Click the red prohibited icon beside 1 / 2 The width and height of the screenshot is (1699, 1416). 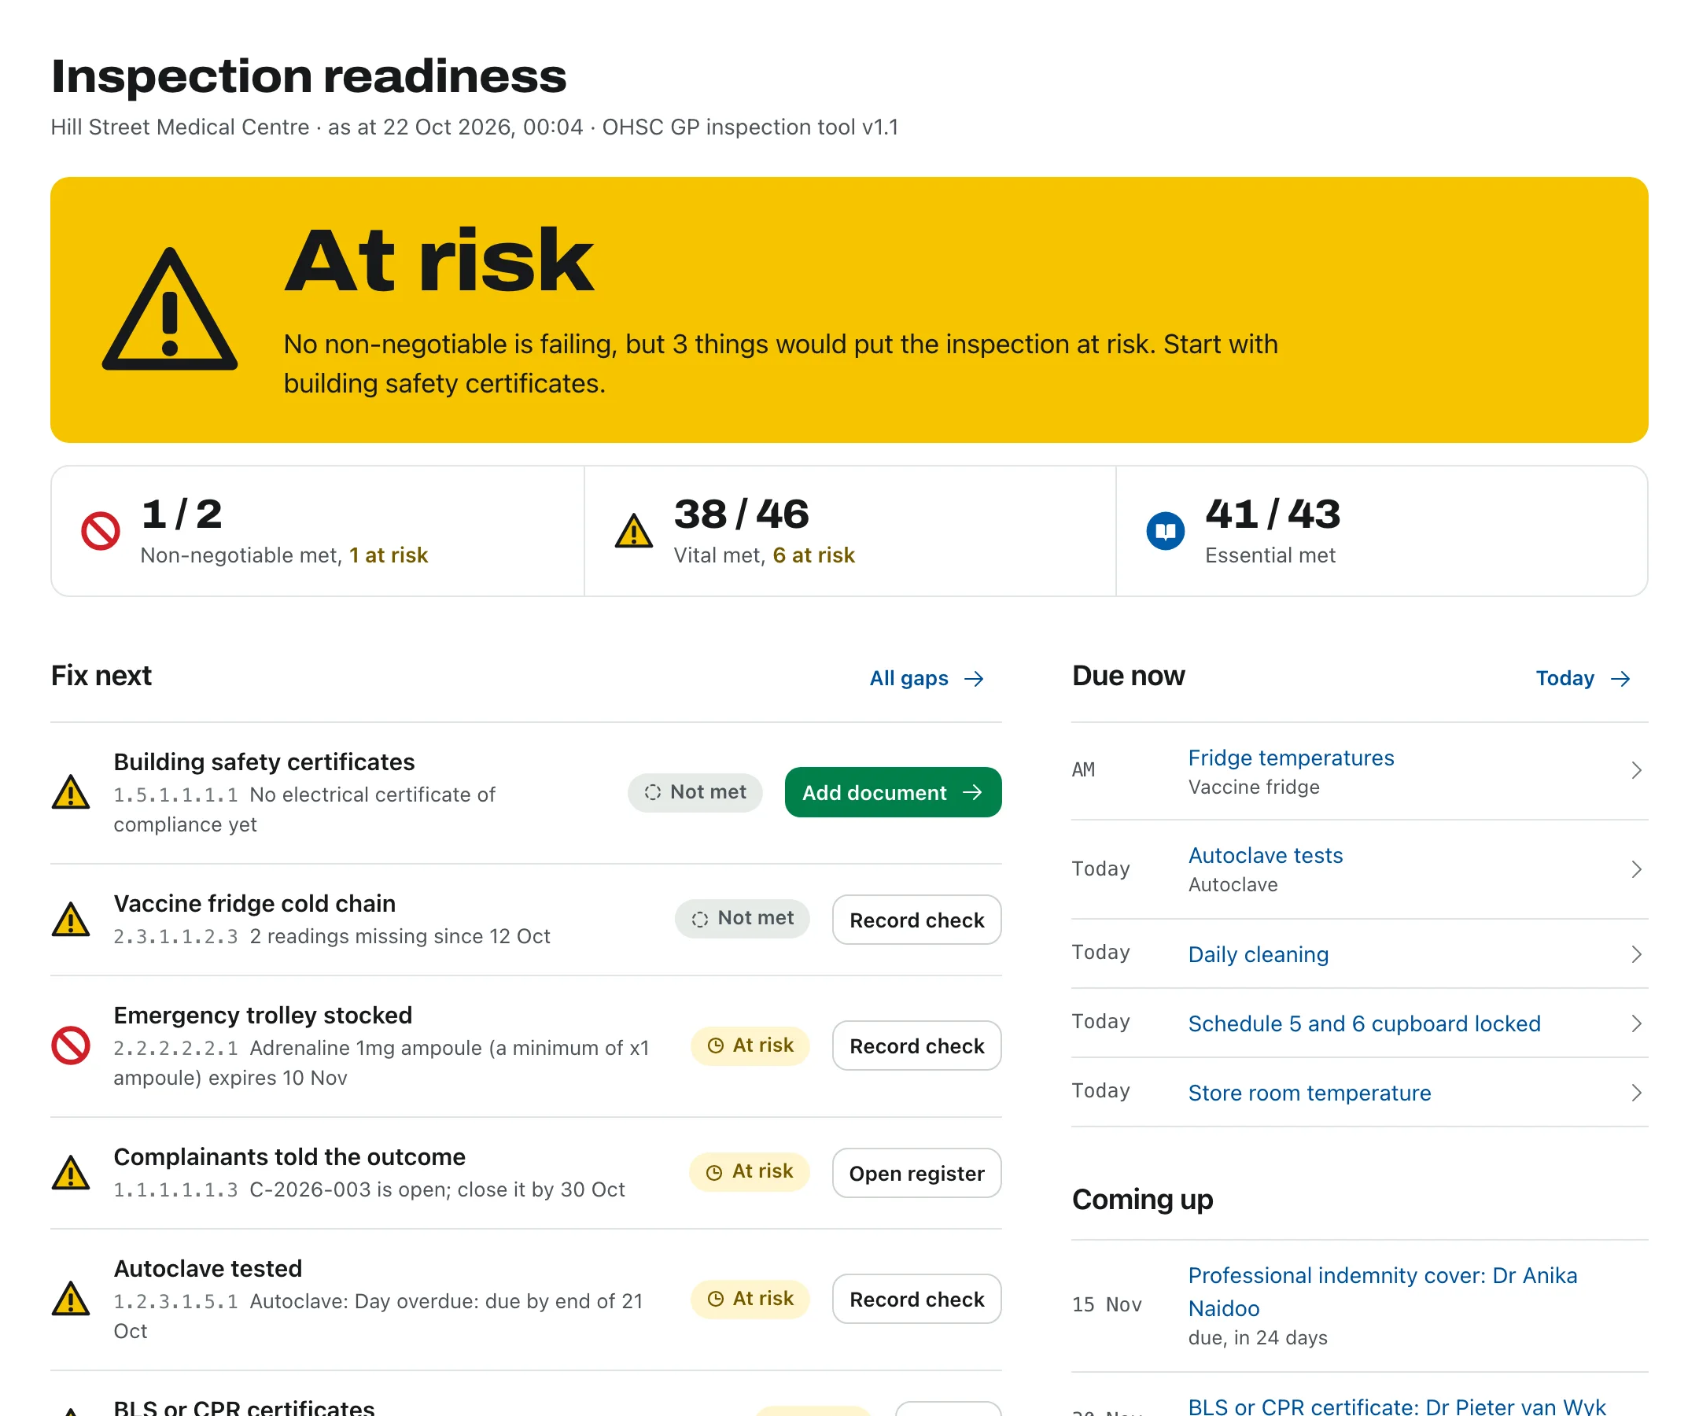click(x=101, y=531)
